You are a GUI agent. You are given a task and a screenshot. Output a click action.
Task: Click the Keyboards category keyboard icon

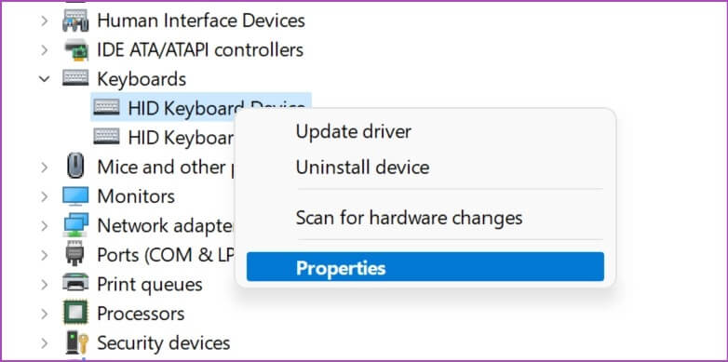pos(75,78)
